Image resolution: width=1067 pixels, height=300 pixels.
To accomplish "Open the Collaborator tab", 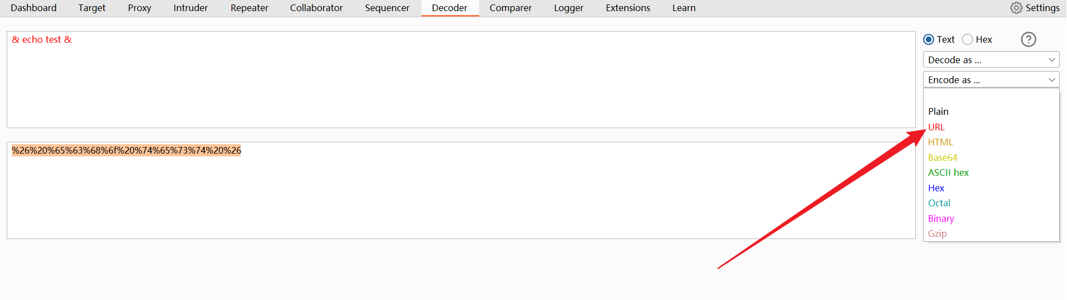I will coord(316,8).
